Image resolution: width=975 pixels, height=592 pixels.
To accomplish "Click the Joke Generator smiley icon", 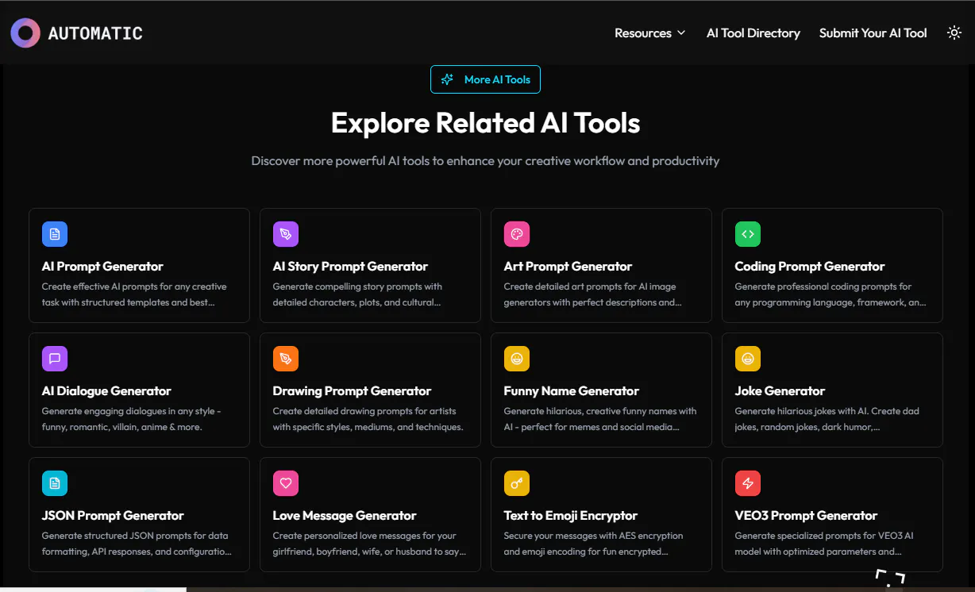I will 748,359.
